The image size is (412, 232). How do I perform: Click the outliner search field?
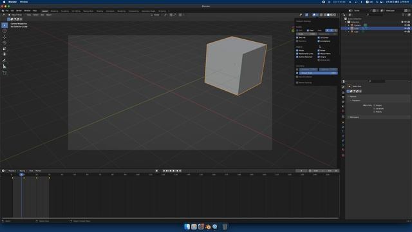click(x=376, y=15)
